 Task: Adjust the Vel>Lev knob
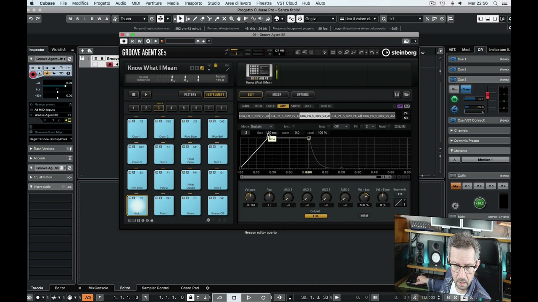(364, 197)
